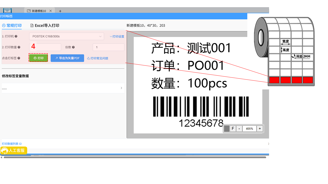
Task: Expand 打印设置 options
Action: tap(117, 37)
